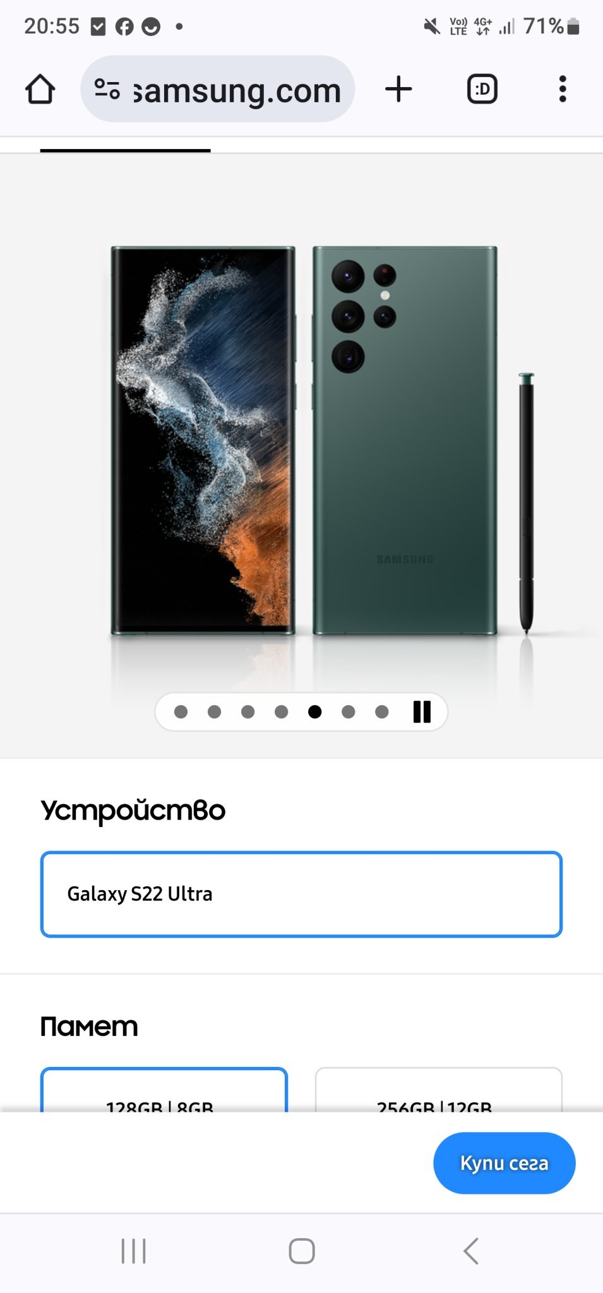The width and height of the screenshot is (603, 1293).
Task: Open the browser three-dot menu
Action: tap(563, 89)
